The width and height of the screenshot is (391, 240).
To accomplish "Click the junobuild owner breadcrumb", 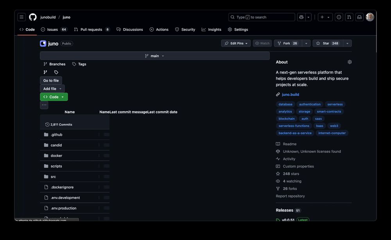I will 48,17.
